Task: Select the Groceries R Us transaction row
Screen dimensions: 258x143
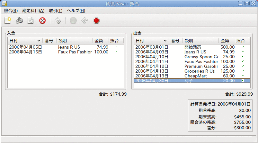Action: click(x=192, y=71)
